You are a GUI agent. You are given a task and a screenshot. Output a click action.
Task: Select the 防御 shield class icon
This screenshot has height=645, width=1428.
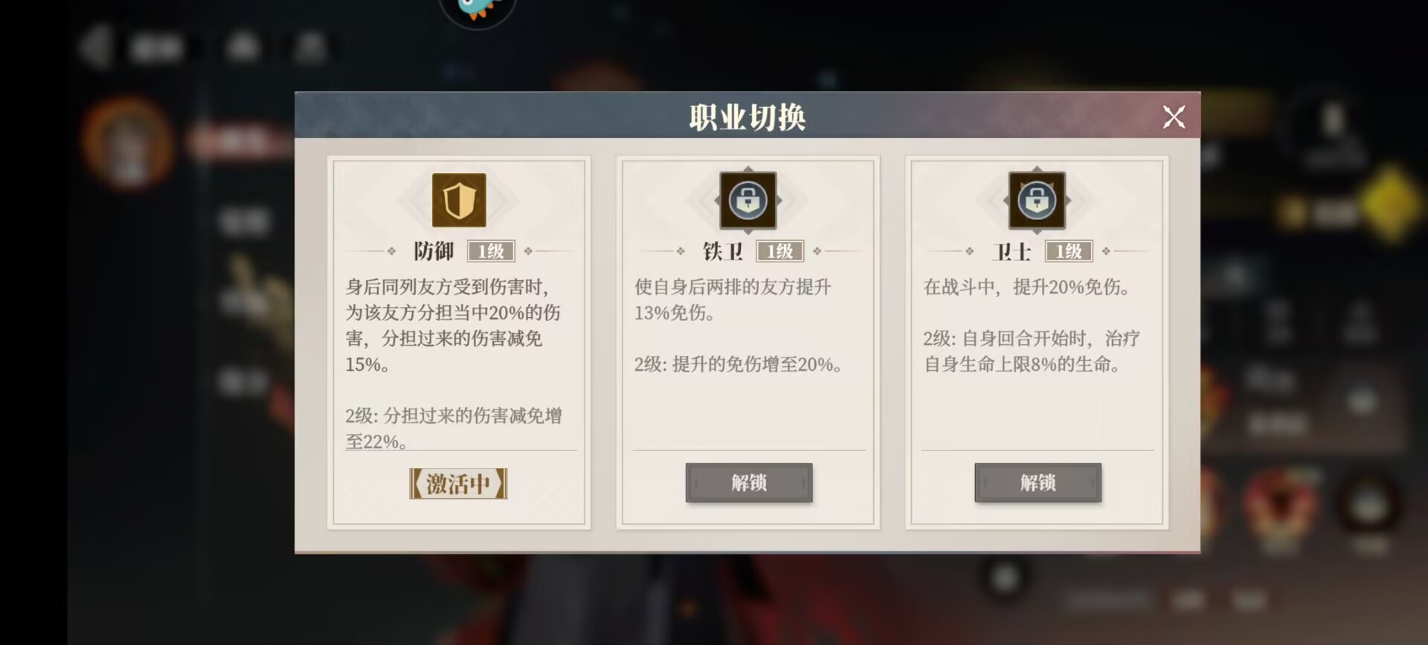459,200
